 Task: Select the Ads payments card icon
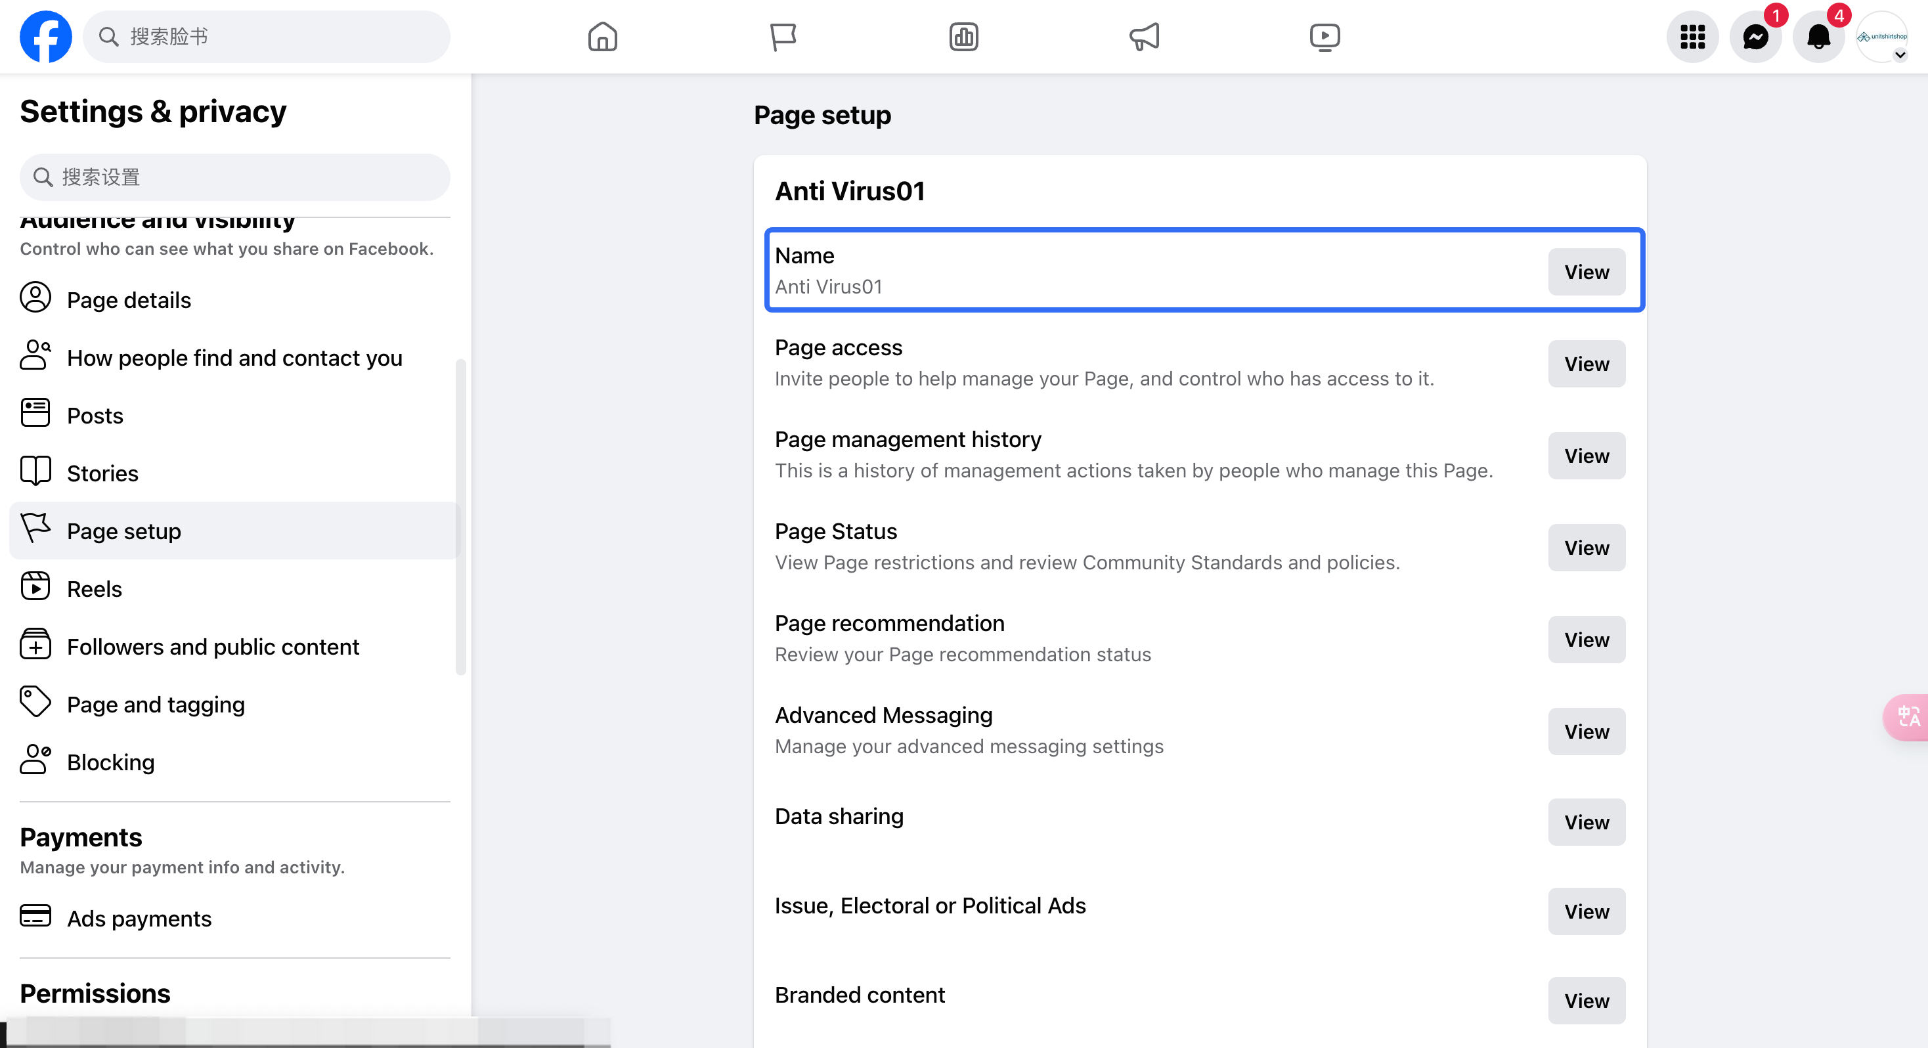click(x=35, y=916)
